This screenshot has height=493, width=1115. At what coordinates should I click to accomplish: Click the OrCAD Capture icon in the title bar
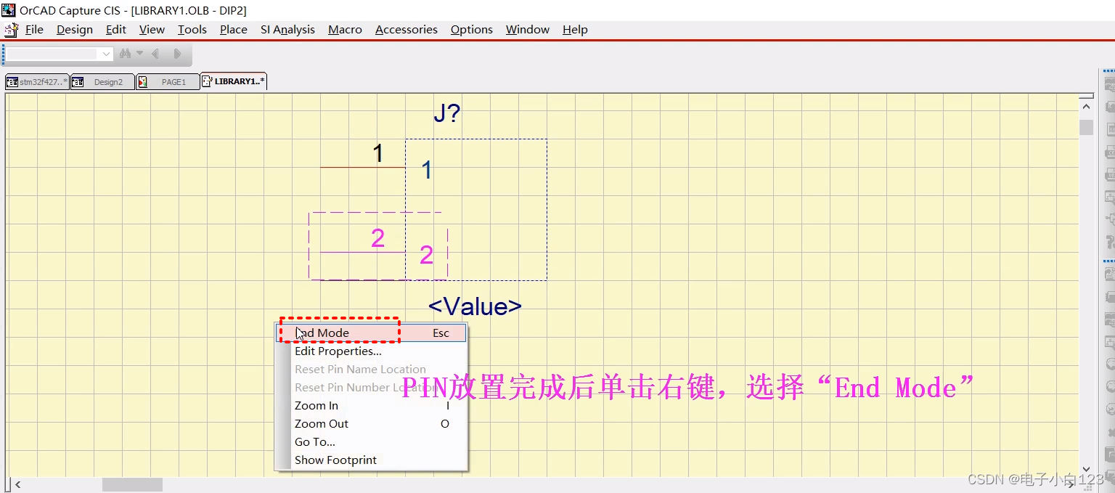(7, 9)
